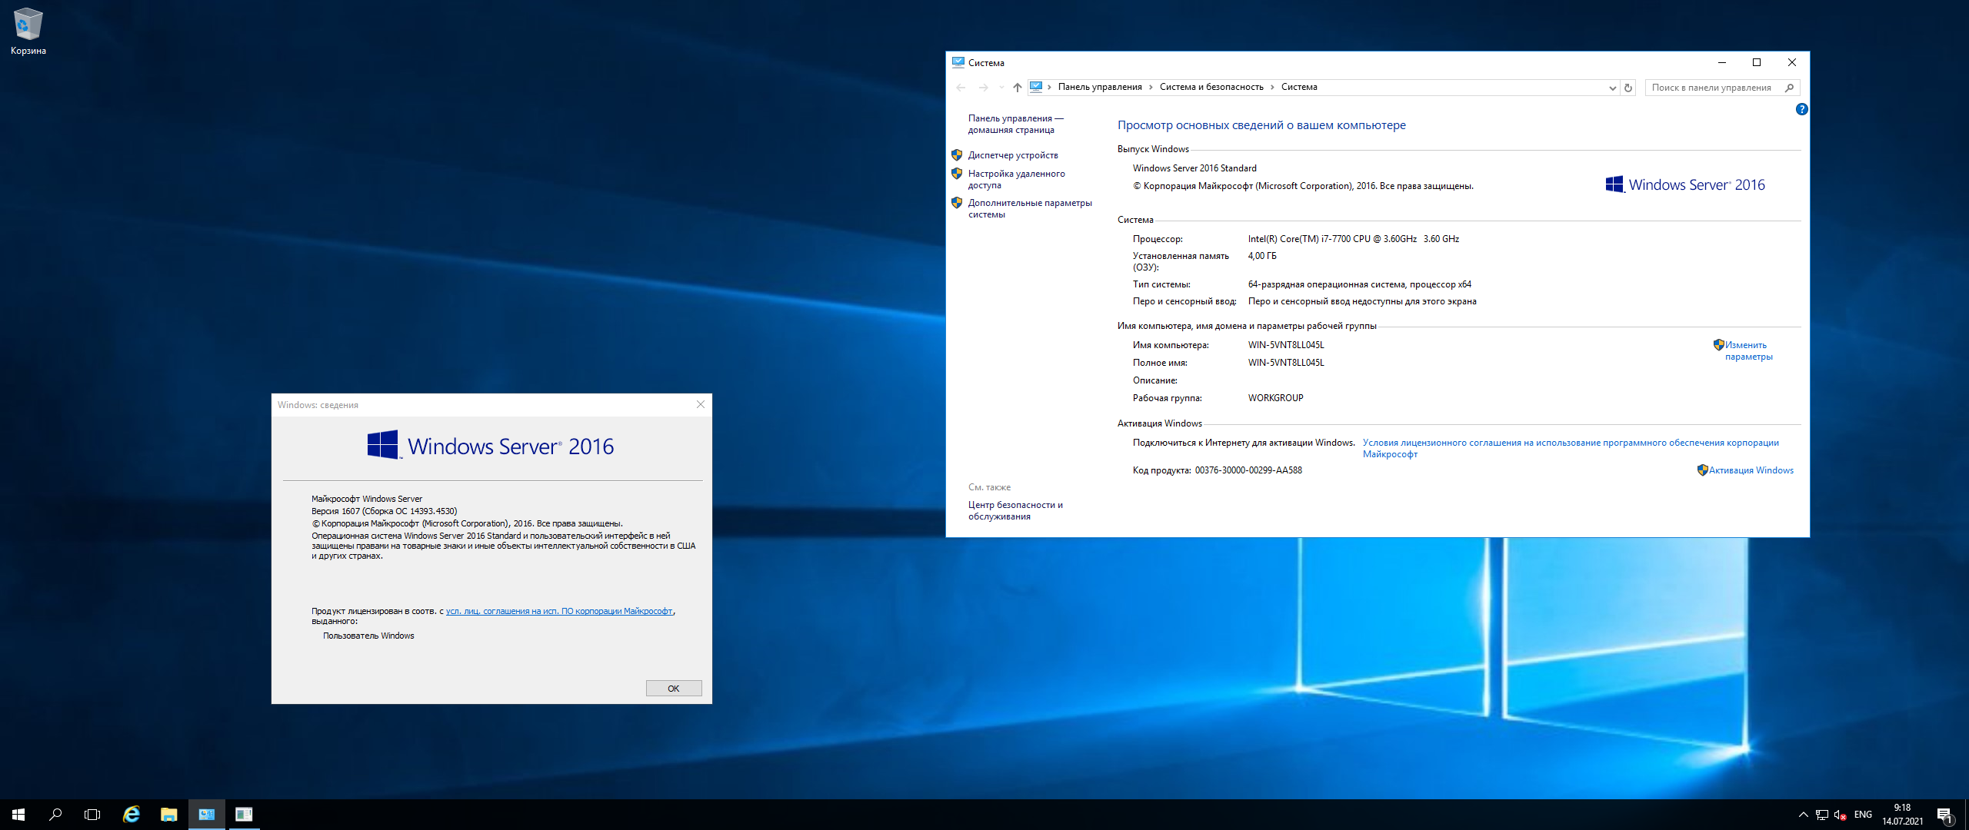Show hidden tray icons chevron
Viewport: 1969px width, 830px height.
1803,815
